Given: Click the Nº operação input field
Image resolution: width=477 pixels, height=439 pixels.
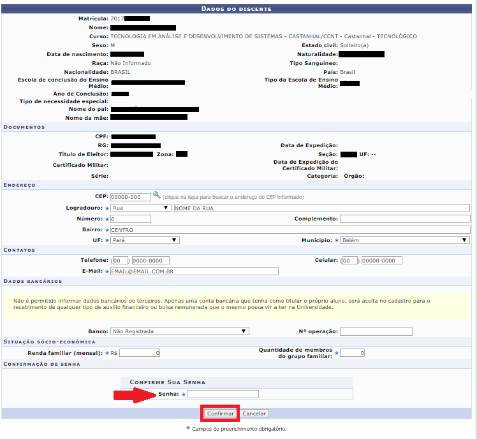Looking at the screenshot, I should 376,331.
